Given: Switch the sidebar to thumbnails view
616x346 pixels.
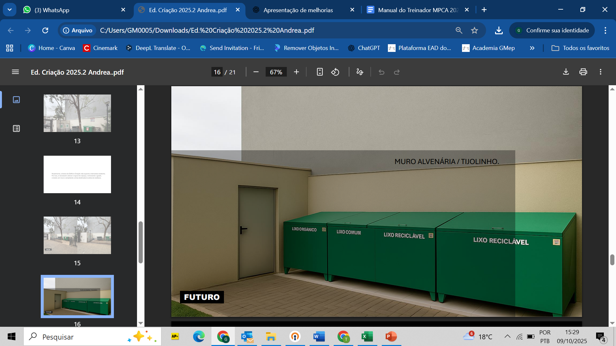Looking at the screenshot, I should coord(16,100).
